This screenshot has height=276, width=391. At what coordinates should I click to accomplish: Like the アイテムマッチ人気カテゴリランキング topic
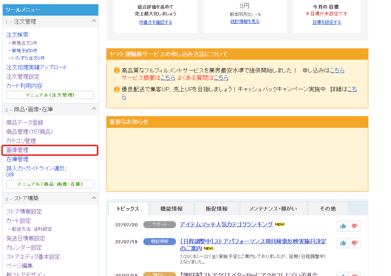(343, 226)
